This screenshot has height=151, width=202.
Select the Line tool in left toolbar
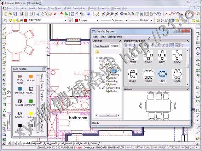tap(4, 29)
